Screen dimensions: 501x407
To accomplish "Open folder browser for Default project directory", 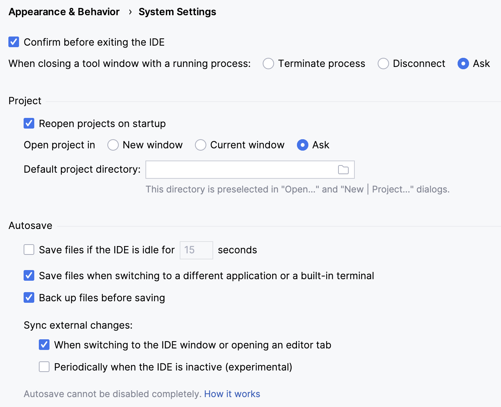I will point(343,170).
